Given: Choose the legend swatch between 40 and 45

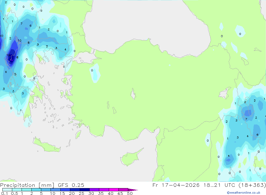Looking at the screenshot, I should 114,190.
